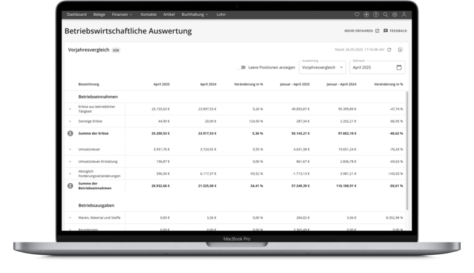Refresh the report using reload icon
The width and height of the screenshot is (474, 273).
tap(390, 50)
